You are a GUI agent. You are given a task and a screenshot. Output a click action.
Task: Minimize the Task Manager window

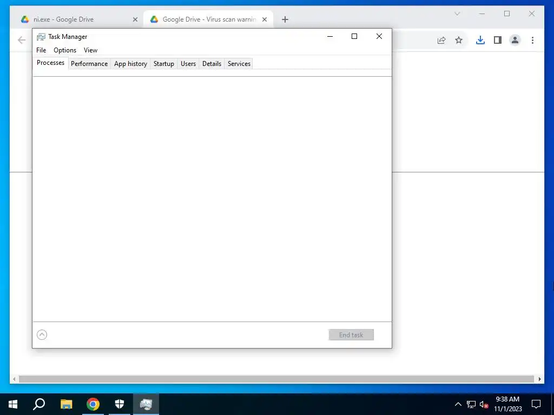pos(330,36)
